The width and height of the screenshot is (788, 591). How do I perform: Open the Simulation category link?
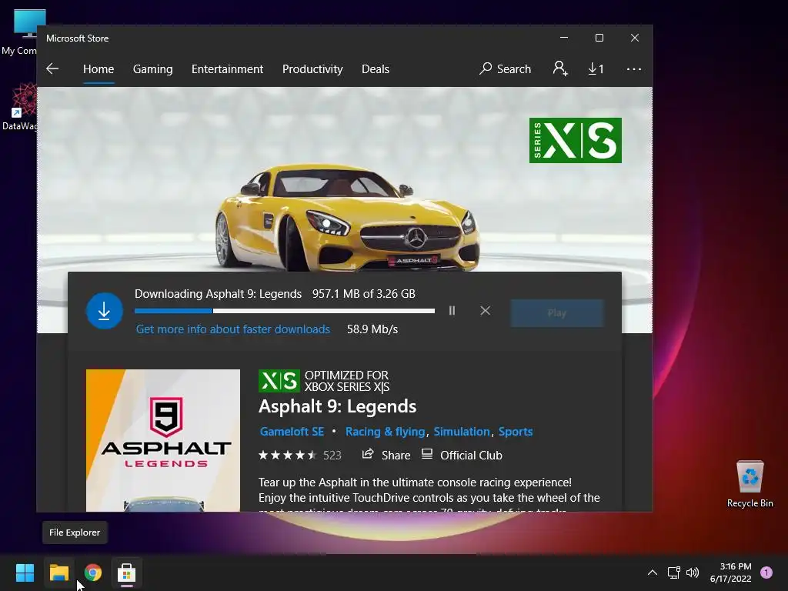(462, 431)
